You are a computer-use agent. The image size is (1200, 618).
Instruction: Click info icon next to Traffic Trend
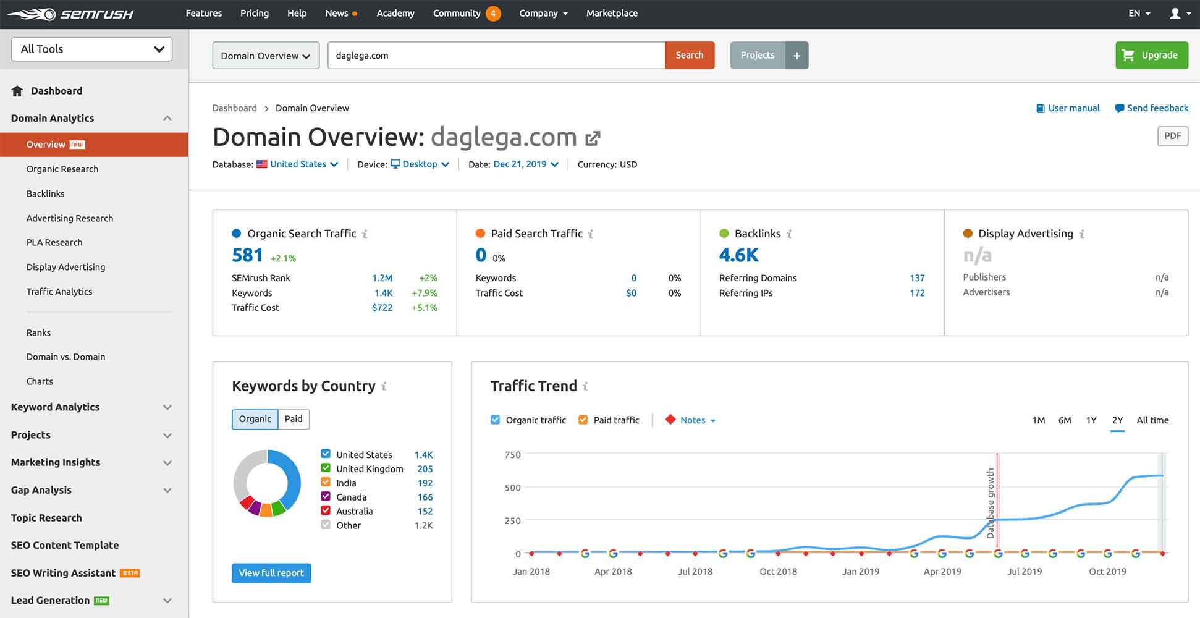[585, 386]
